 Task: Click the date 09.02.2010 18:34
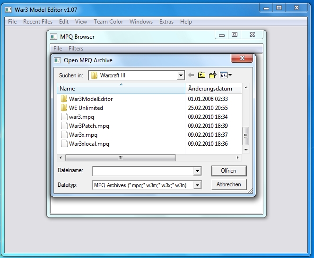click(x=208, y=117)
